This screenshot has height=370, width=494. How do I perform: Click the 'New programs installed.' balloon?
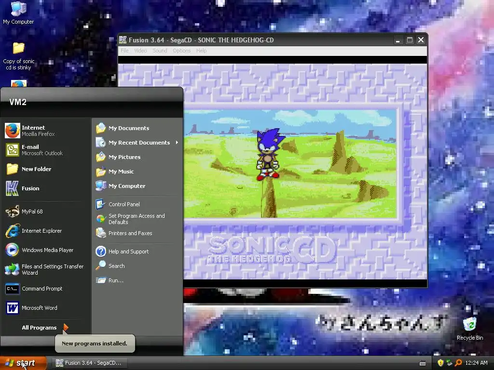coord(95,343)
